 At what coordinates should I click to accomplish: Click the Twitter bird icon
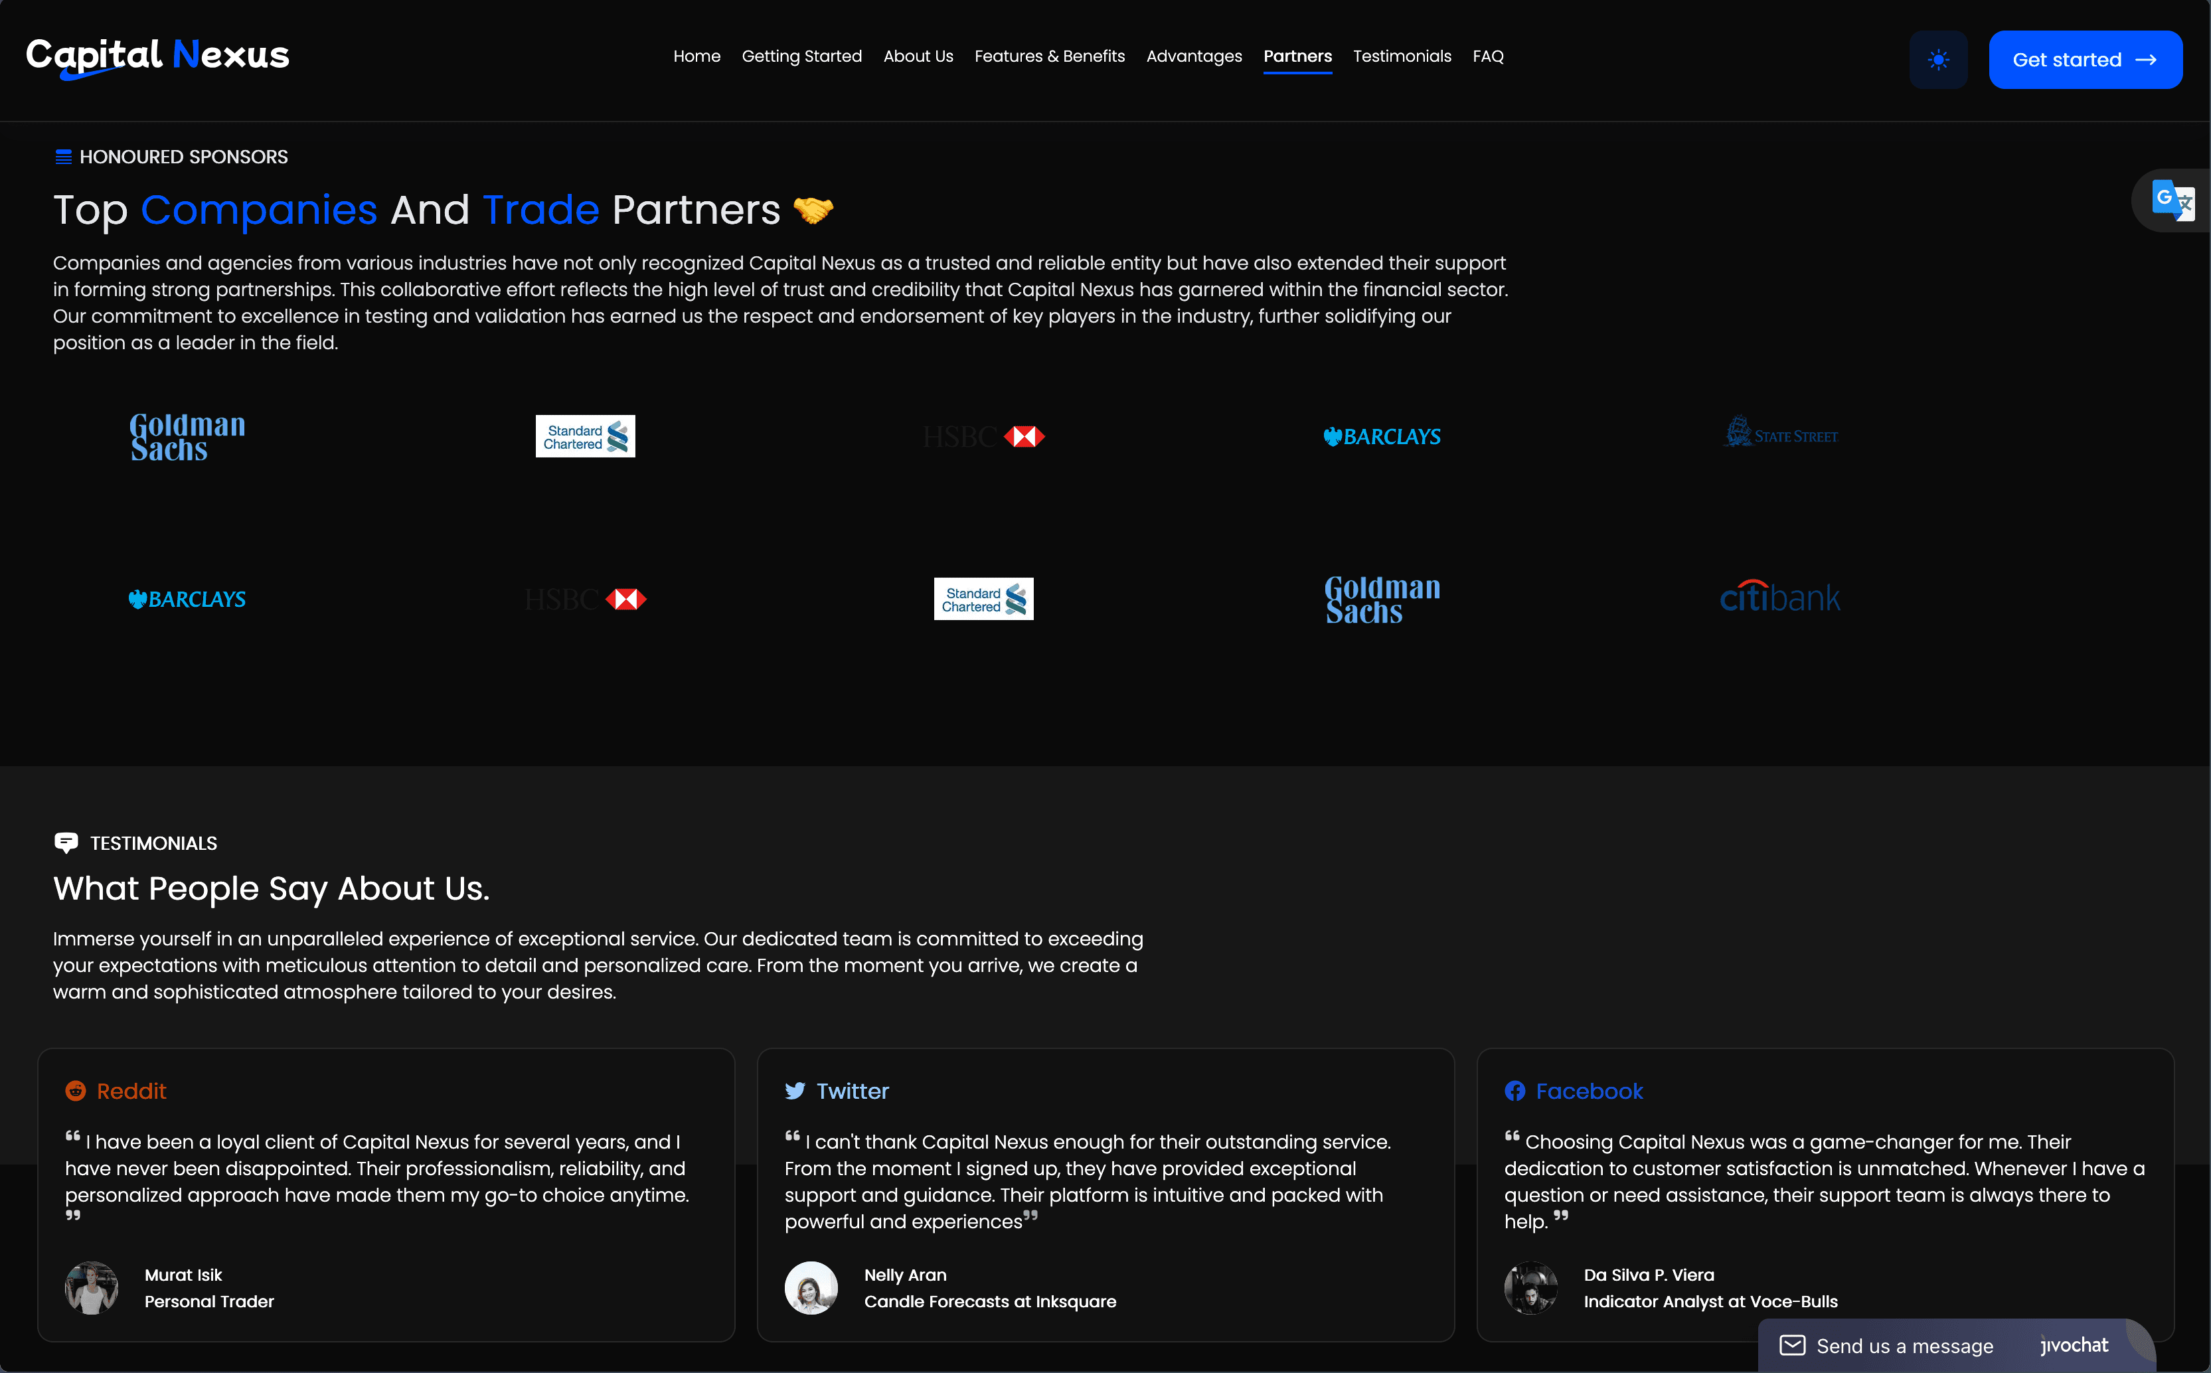(795, 1091)
